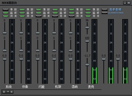Toggle the switch beside 漫步音频 logo
Image resolution: width=132 pixels, height=96 pixels.
tap(105, 10)
